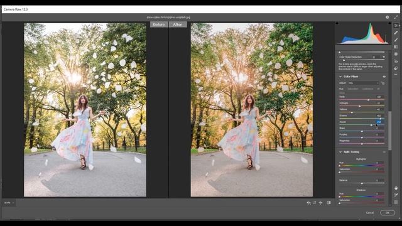402x226 pixels.
Task: Click the targeted adjustment tool in Color Mixer
Action: coord(383,83)
